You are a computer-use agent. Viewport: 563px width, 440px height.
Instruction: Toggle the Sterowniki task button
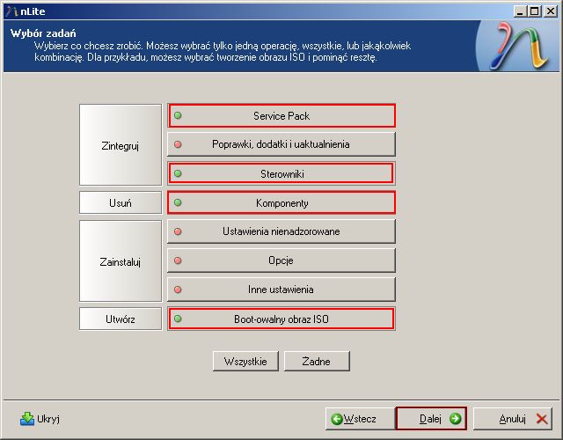pos(281,174)
